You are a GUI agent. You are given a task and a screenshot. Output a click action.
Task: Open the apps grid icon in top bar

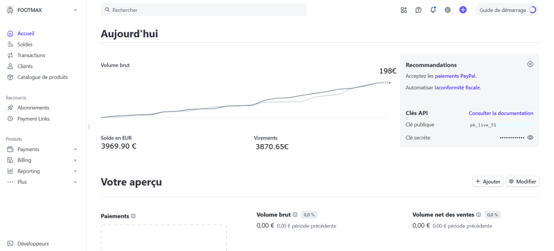pos(404,10)
